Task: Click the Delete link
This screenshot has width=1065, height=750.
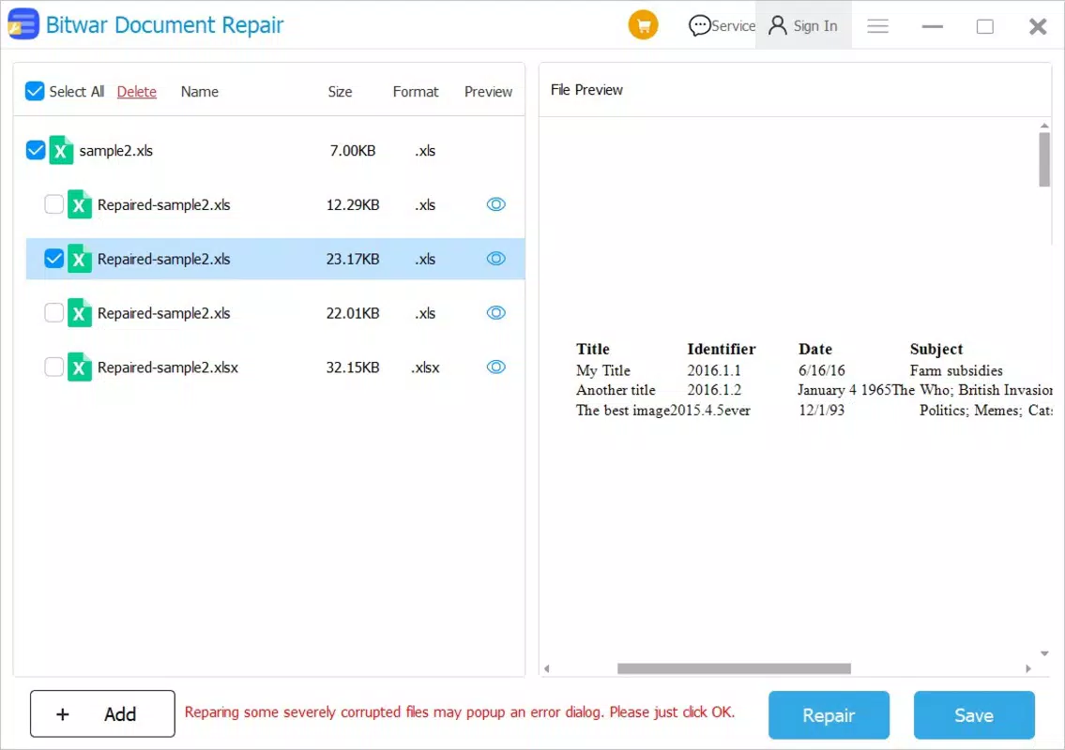Action: [x=136, y=92]
